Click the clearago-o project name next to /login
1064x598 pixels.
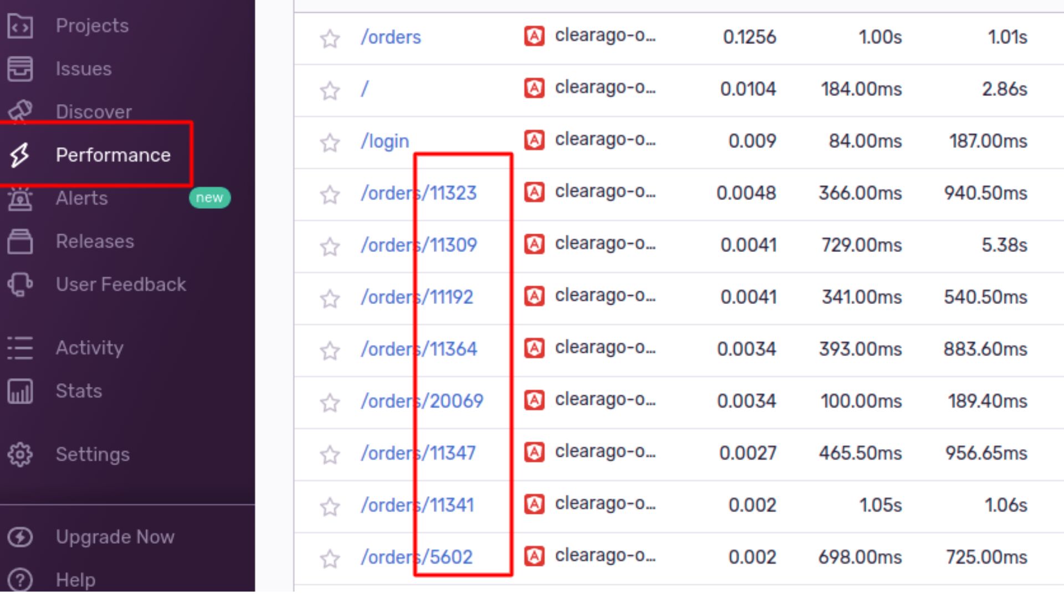point(605,140)
